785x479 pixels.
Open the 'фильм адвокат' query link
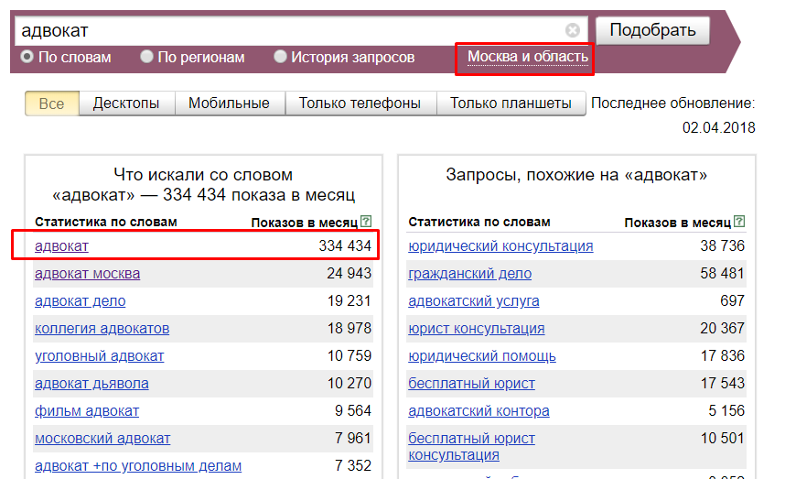click(x=87, y=411)
